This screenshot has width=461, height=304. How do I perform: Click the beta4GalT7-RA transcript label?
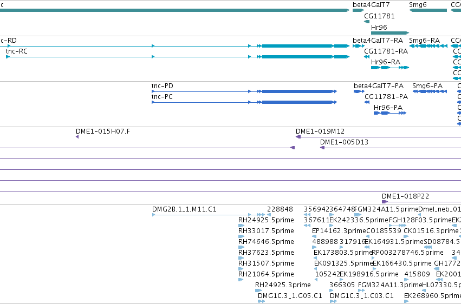tap(378, 41)
